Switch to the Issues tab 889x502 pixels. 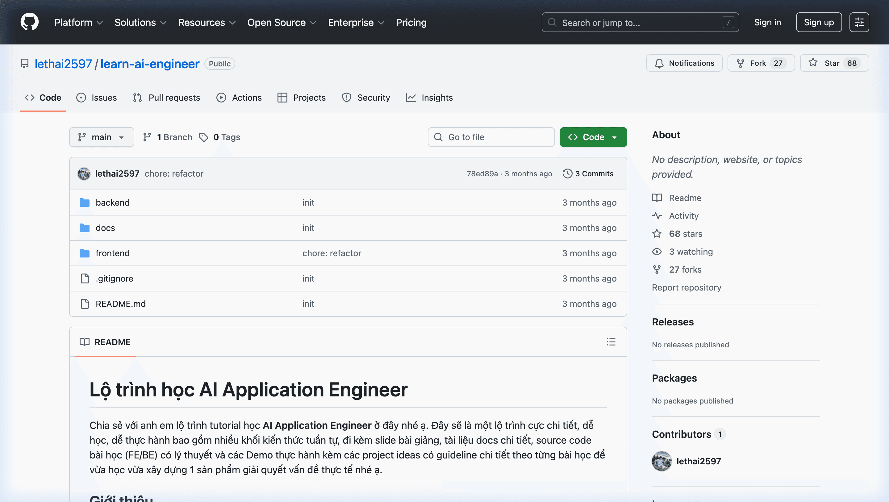point(97,97)
